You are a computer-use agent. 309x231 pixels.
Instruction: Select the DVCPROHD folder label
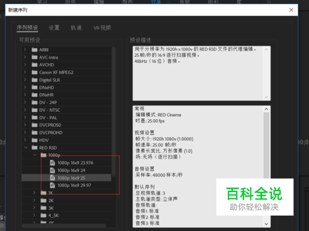tap(51, 133)
